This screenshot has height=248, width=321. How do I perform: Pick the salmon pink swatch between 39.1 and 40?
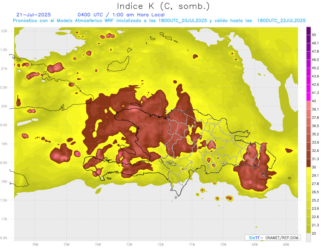tap(308, 105)
